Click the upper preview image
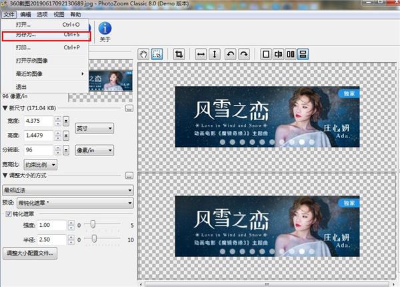Image resolution: width=400 pixels, height=287 pixels. click(x=267, y=117)
